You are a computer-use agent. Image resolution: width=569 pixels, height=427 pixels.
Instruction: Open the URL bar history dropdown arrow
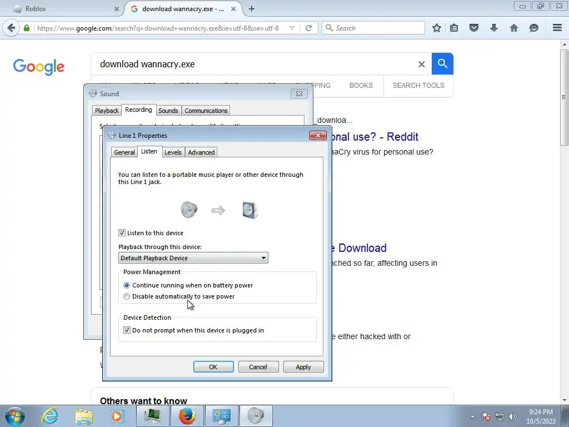(292, 28)
